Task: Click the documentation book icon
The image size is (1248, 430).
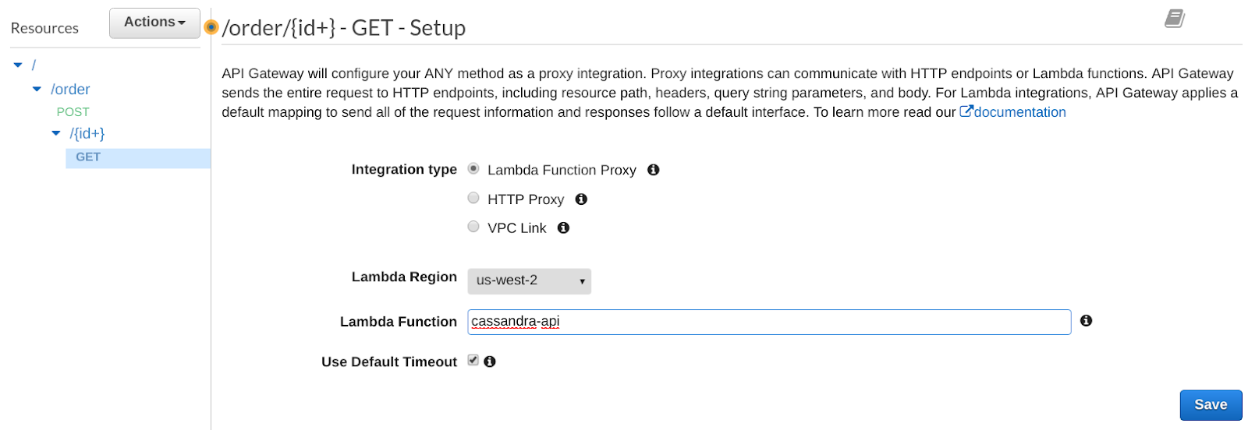Action: 1175,18
